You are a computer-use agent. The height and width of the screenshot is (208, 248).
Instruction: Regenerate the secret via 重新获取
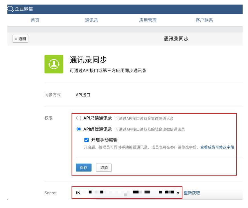pyautogui.click(x=192, y=193)
